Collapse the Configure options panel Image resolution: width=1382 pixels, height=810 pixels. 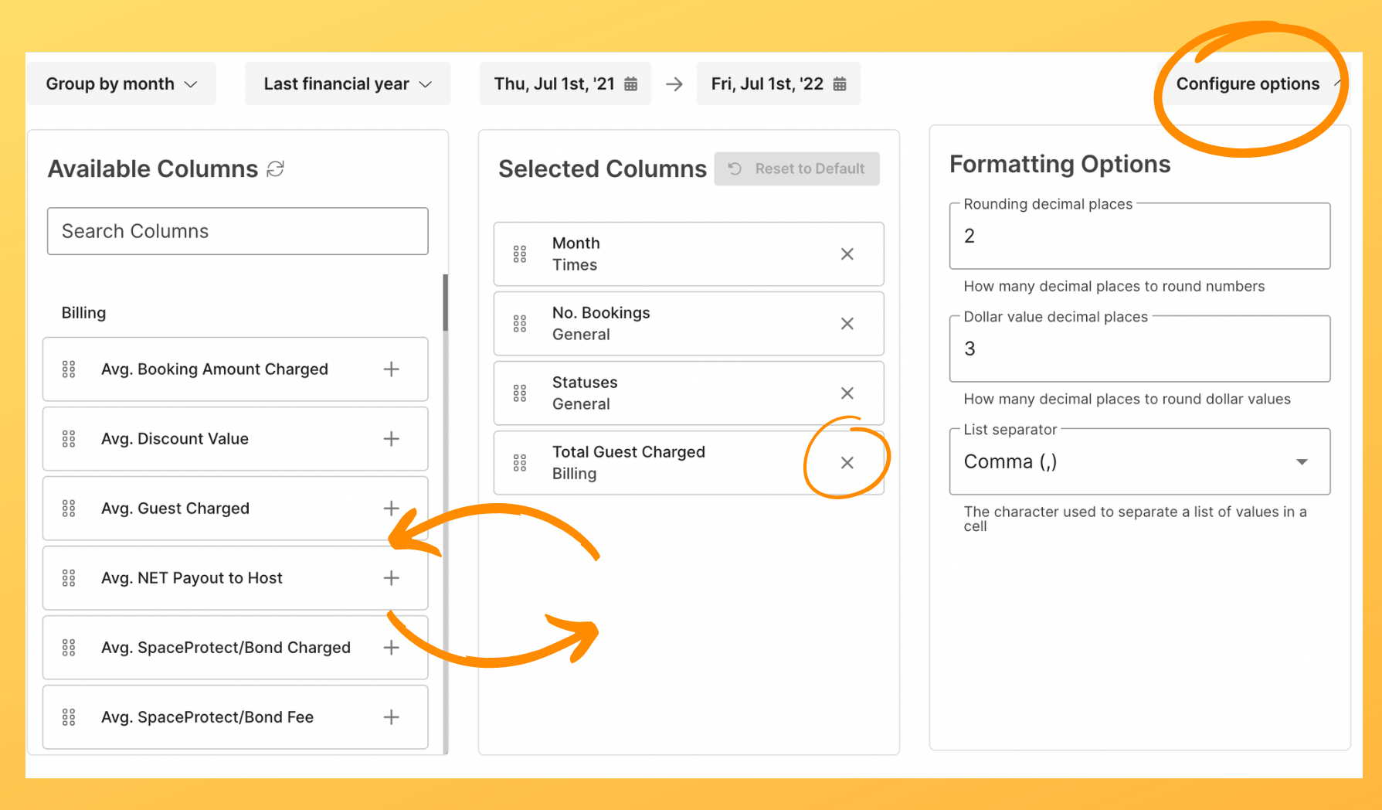[x=1255, y=83]
